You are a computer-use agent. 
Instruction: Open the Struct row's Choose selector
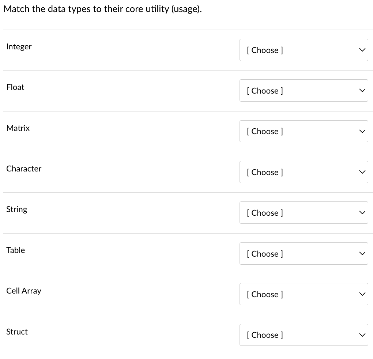click(304, 335)
